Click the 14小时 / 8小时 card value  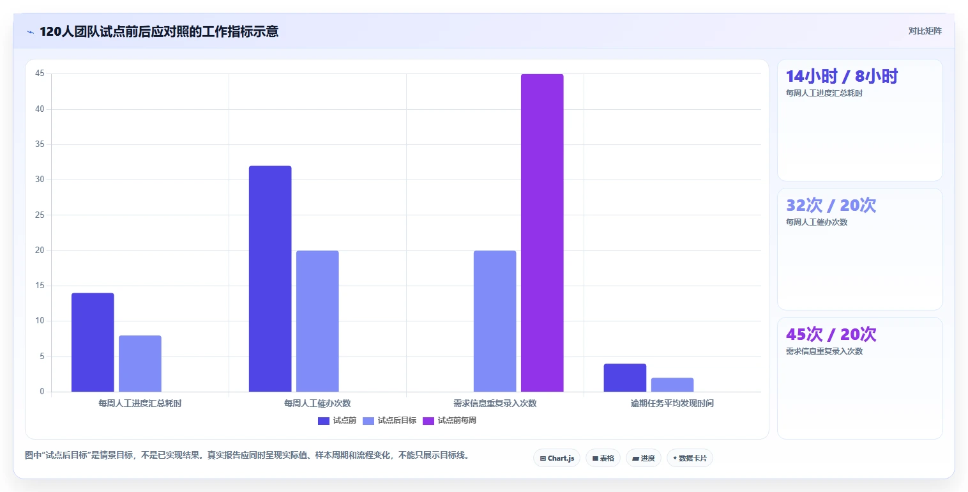[842, 76]
